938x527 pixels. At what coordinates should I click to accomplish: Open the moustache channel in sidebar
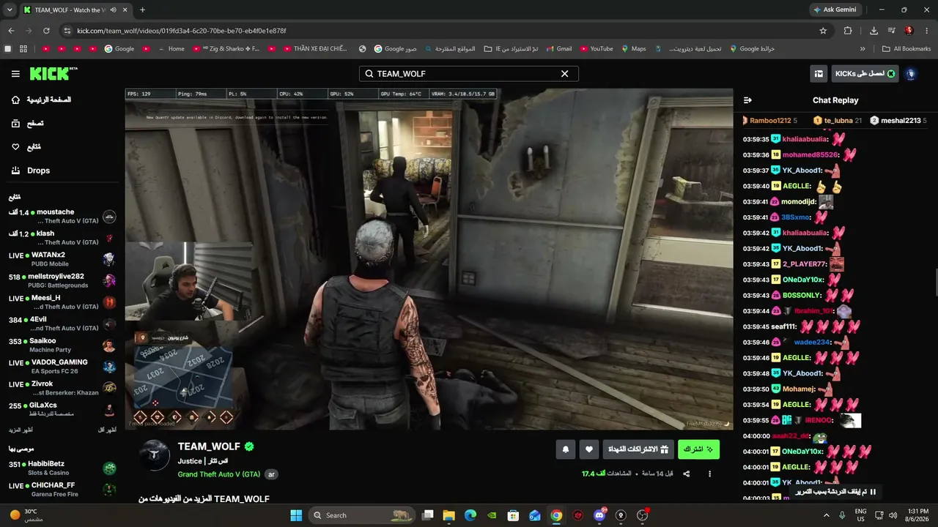(63, 217)
